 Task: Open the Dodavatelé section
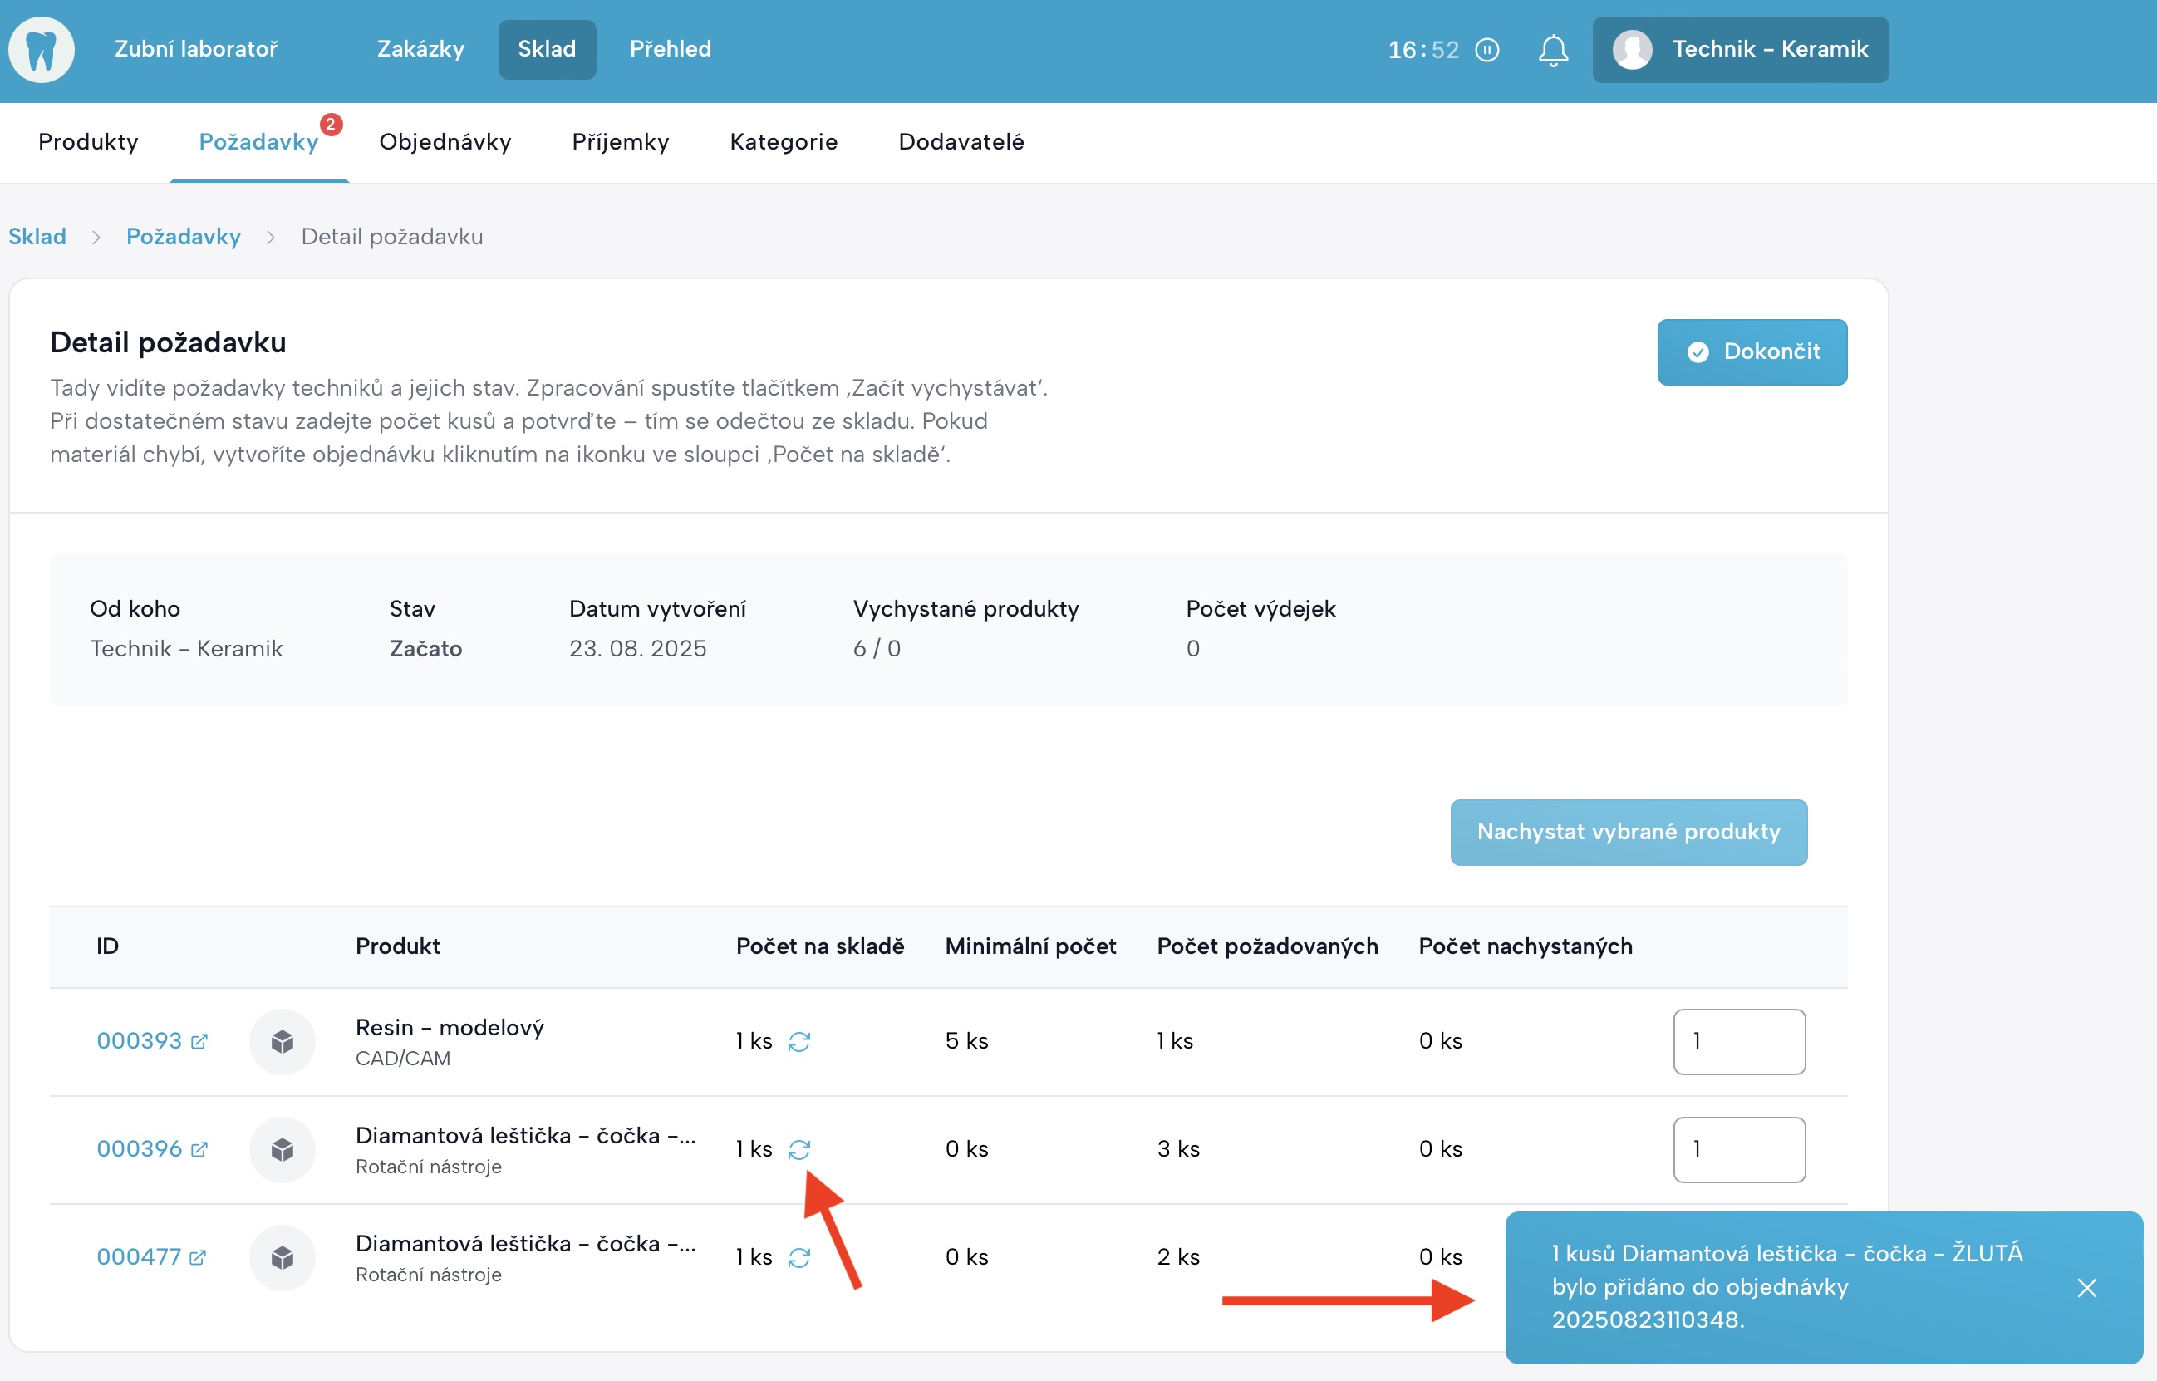coord(961,142)
